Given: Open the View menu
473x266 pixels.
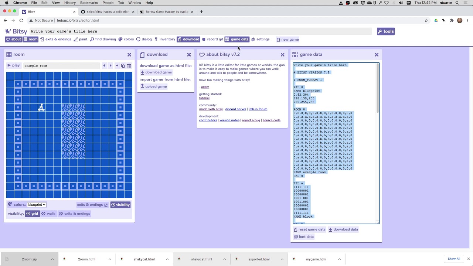Looking at the screenshot, I should [56, 3].
